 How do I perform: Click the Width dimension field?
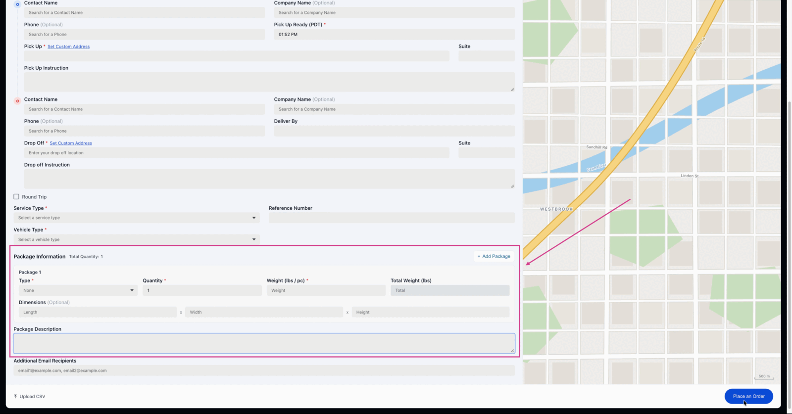coord(264,312)
